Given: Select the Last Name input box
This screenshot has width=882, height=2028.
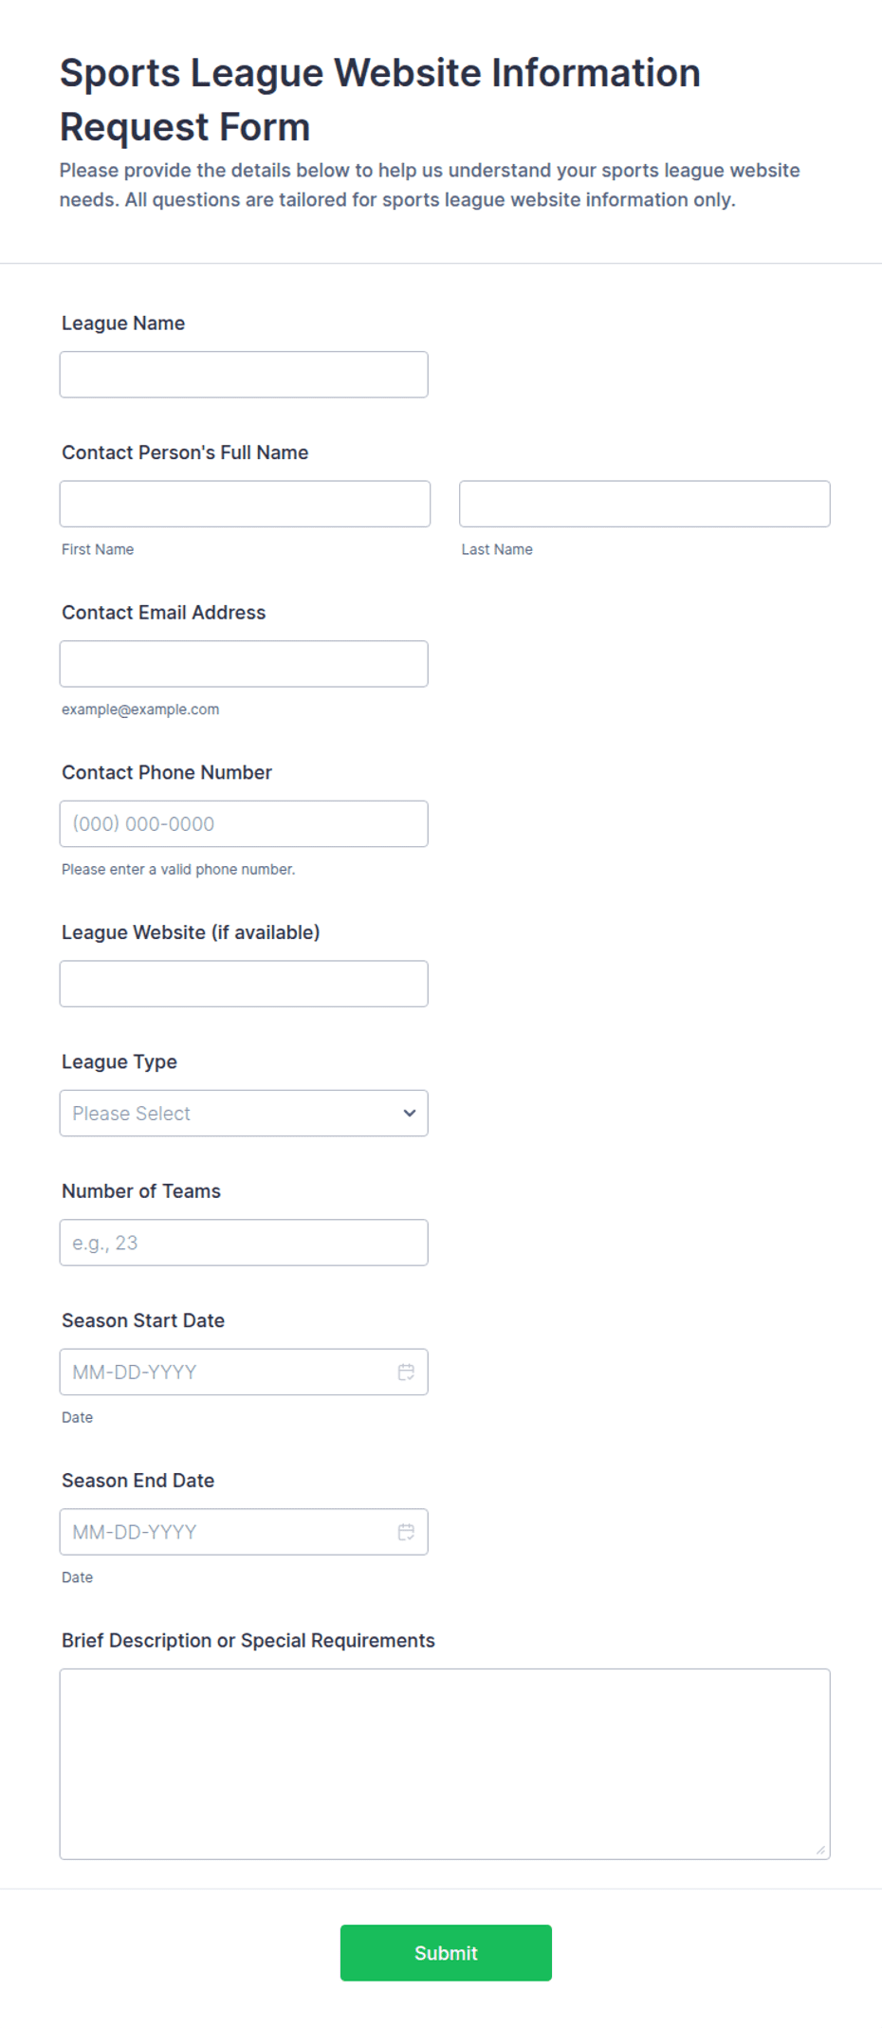Looking at the screenshot, I should coord(645,504).
